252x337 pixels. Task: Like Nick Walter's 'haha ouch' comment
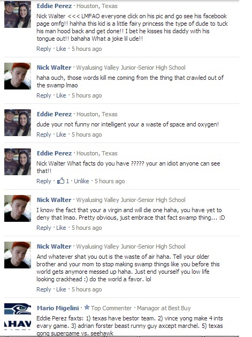point(61,95)
